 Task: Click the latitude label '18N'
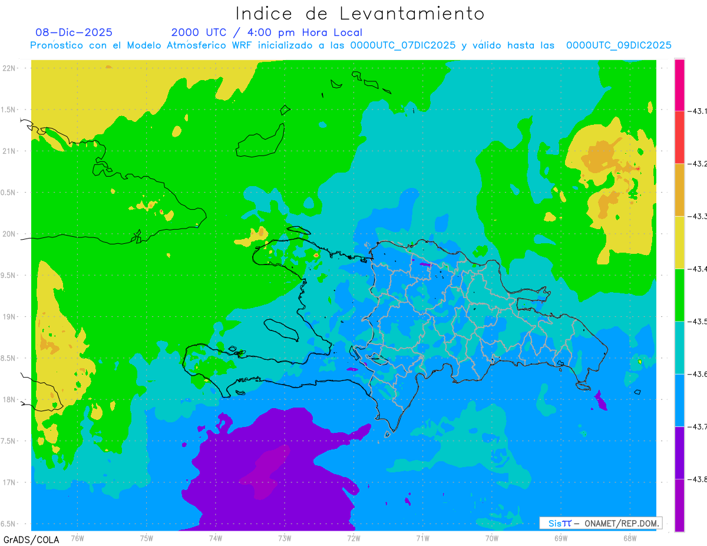point(9,399)
